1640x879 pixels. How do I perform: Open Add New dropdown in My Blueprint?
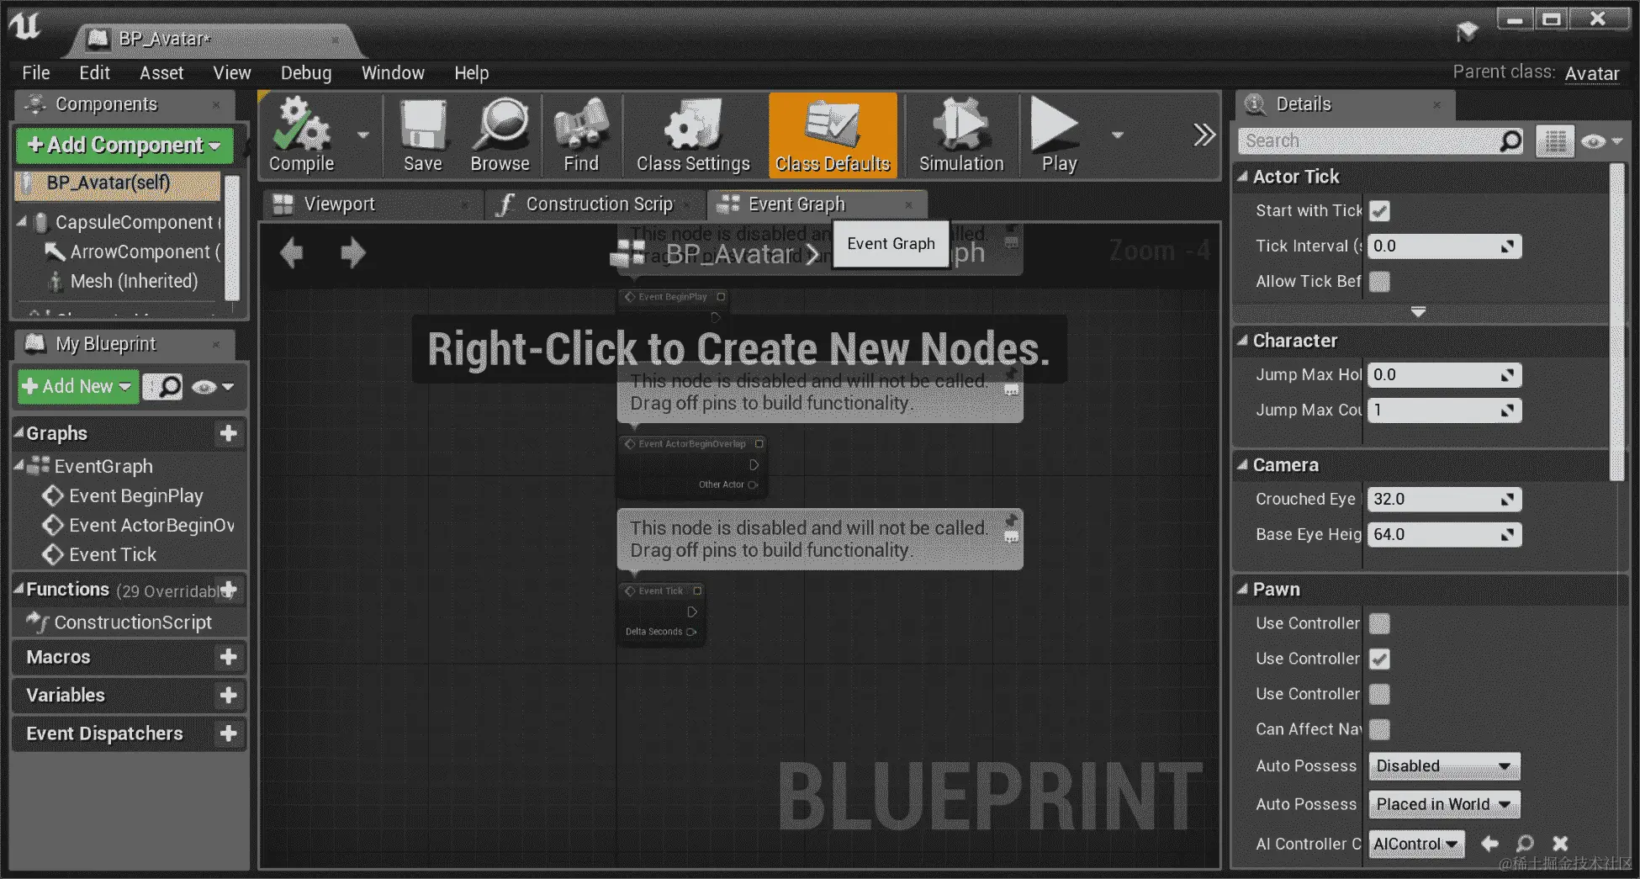78,387
